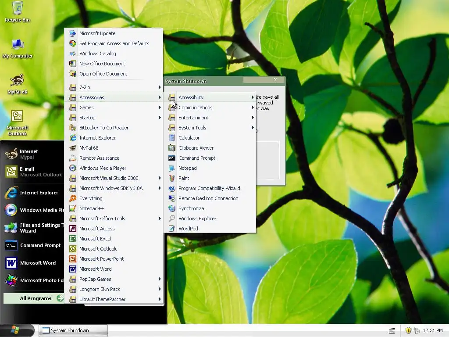Click the BitLocker To Go Reader icon
449x337 pixels.
coord(73,128)
